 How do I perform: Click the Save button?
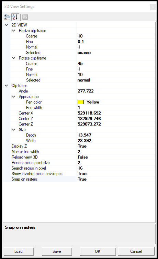point(57,251)
